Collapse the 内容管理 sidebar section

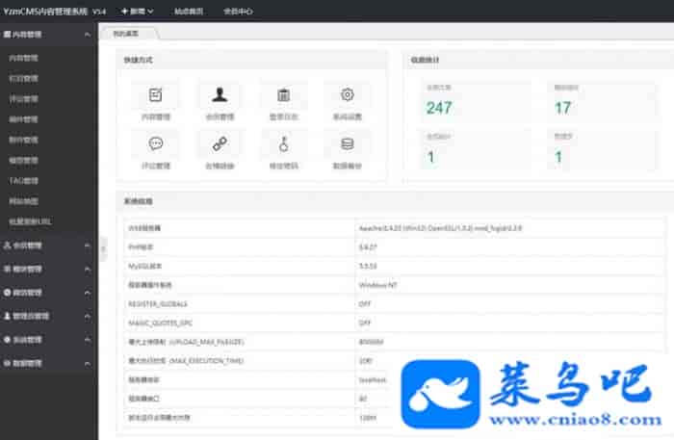point(48,34)
